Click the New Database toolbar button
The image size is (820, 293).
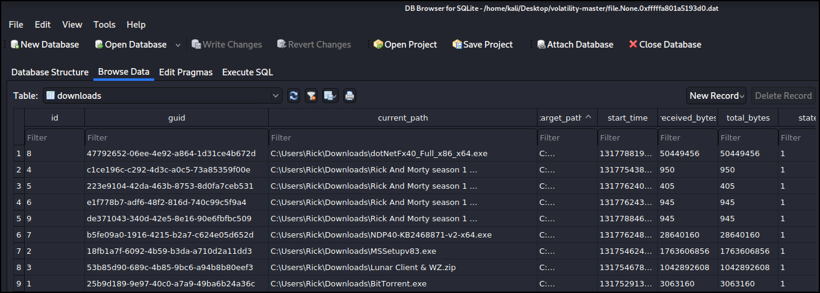tap(45, 45)
